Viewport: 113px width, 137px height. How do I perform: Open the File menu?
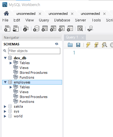pyautogui.click(x=5, y=20)
